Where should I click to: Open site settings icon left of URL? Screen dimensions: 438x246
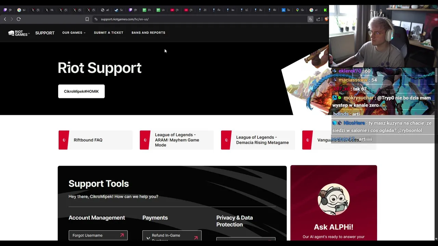coord(96,19)
